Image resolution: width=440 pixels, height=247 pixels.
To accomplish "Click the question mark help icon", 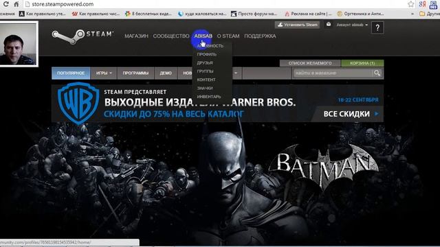I will click(377, 27).
